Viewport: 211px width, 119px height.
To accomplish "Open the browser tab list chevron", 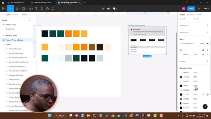I will coord(187,3).
